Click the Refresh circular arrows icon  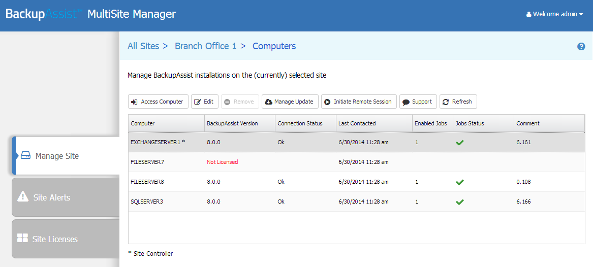446,102
